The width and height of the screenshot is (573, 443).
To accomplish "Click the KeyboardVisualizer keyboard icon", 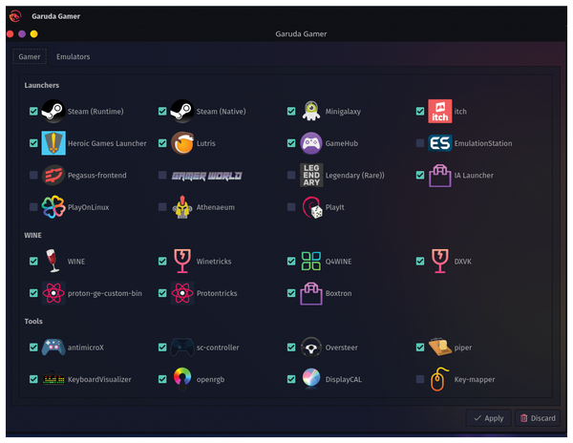I will click(x=53, y=379).
